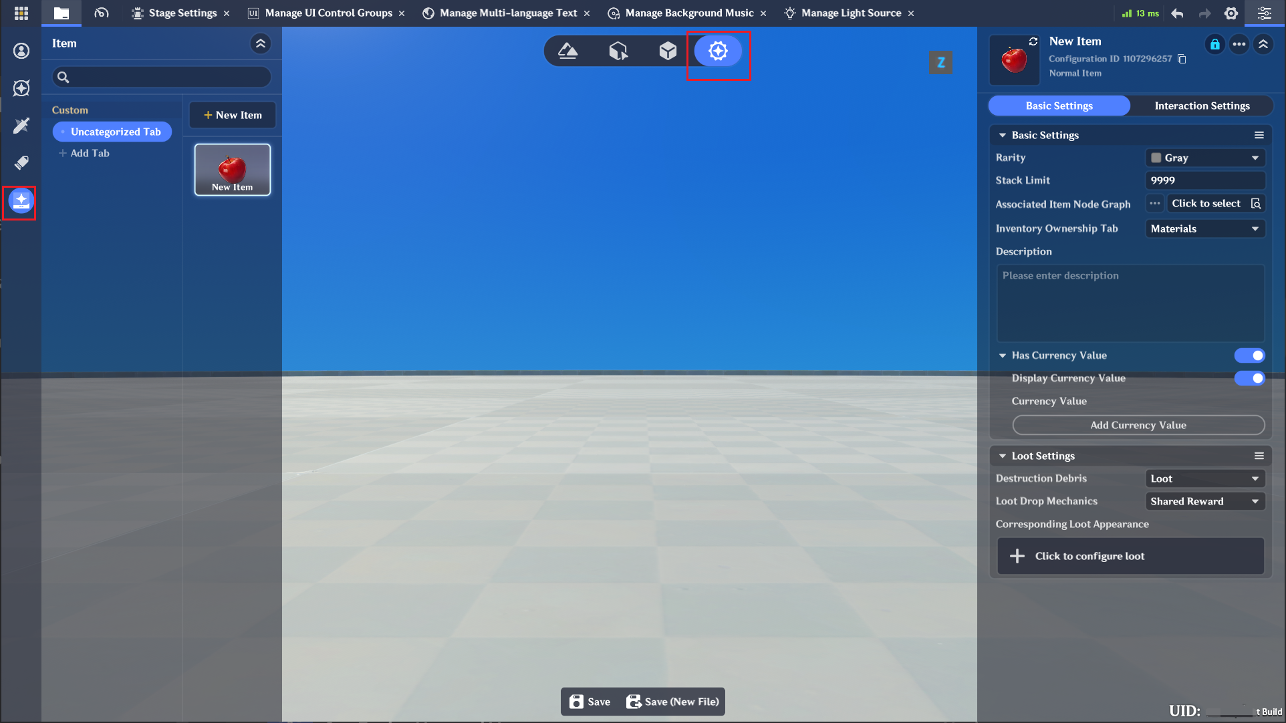Screen dimensions: 1286x723
Task: Switch to Interaction Settings tab
Action: click(1201, 106)
